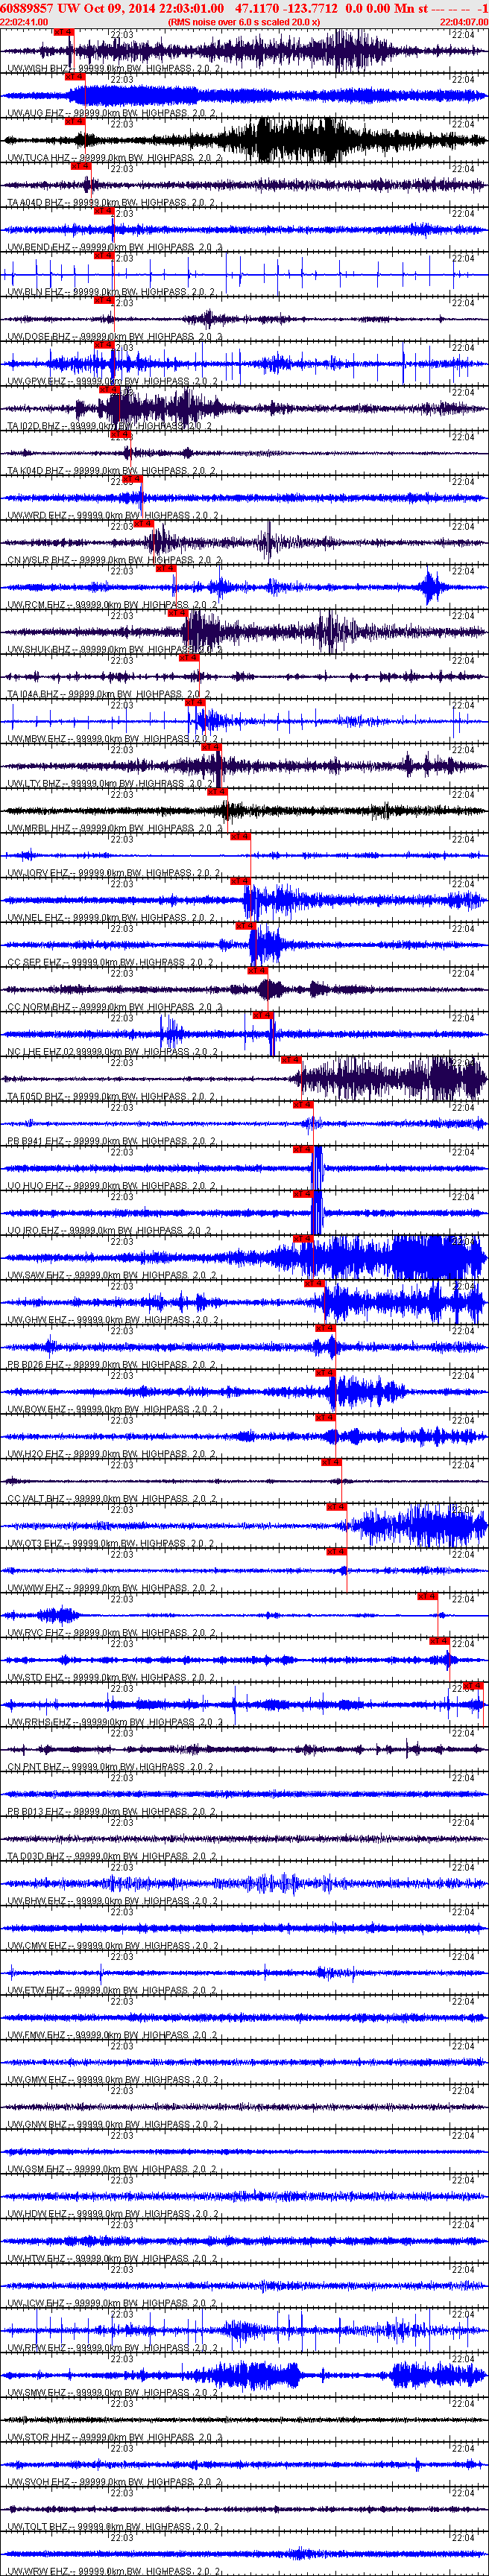Select the UW.MRBL HHZ station label
Image resolution: width=489 pixels, height=2576 pixels.
[x=114, y=829]
